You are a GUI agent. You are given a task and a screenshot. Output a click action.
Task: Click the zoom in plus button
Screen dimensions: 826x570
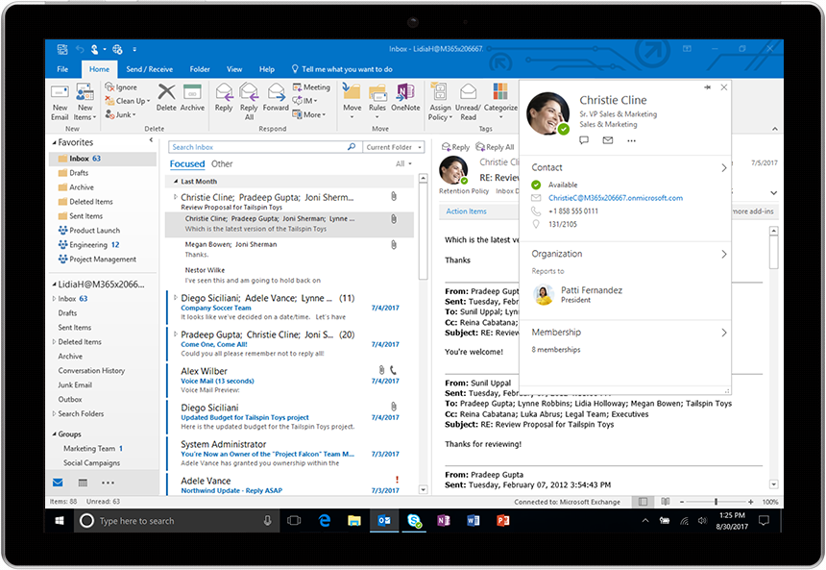(750, 502)
